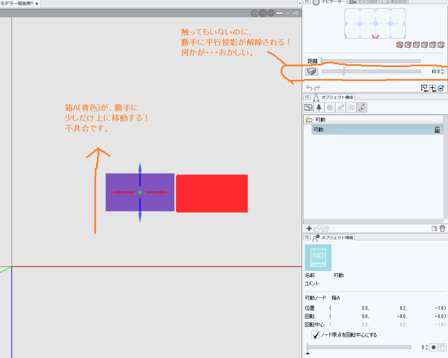Click the plus-frame camera focus icon
Viewport: 448px width, 358px height.
tap(433, 88)
